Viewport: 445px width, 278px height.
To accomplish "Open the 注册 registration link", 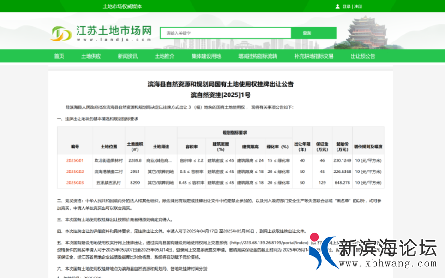I will point(358,6).
